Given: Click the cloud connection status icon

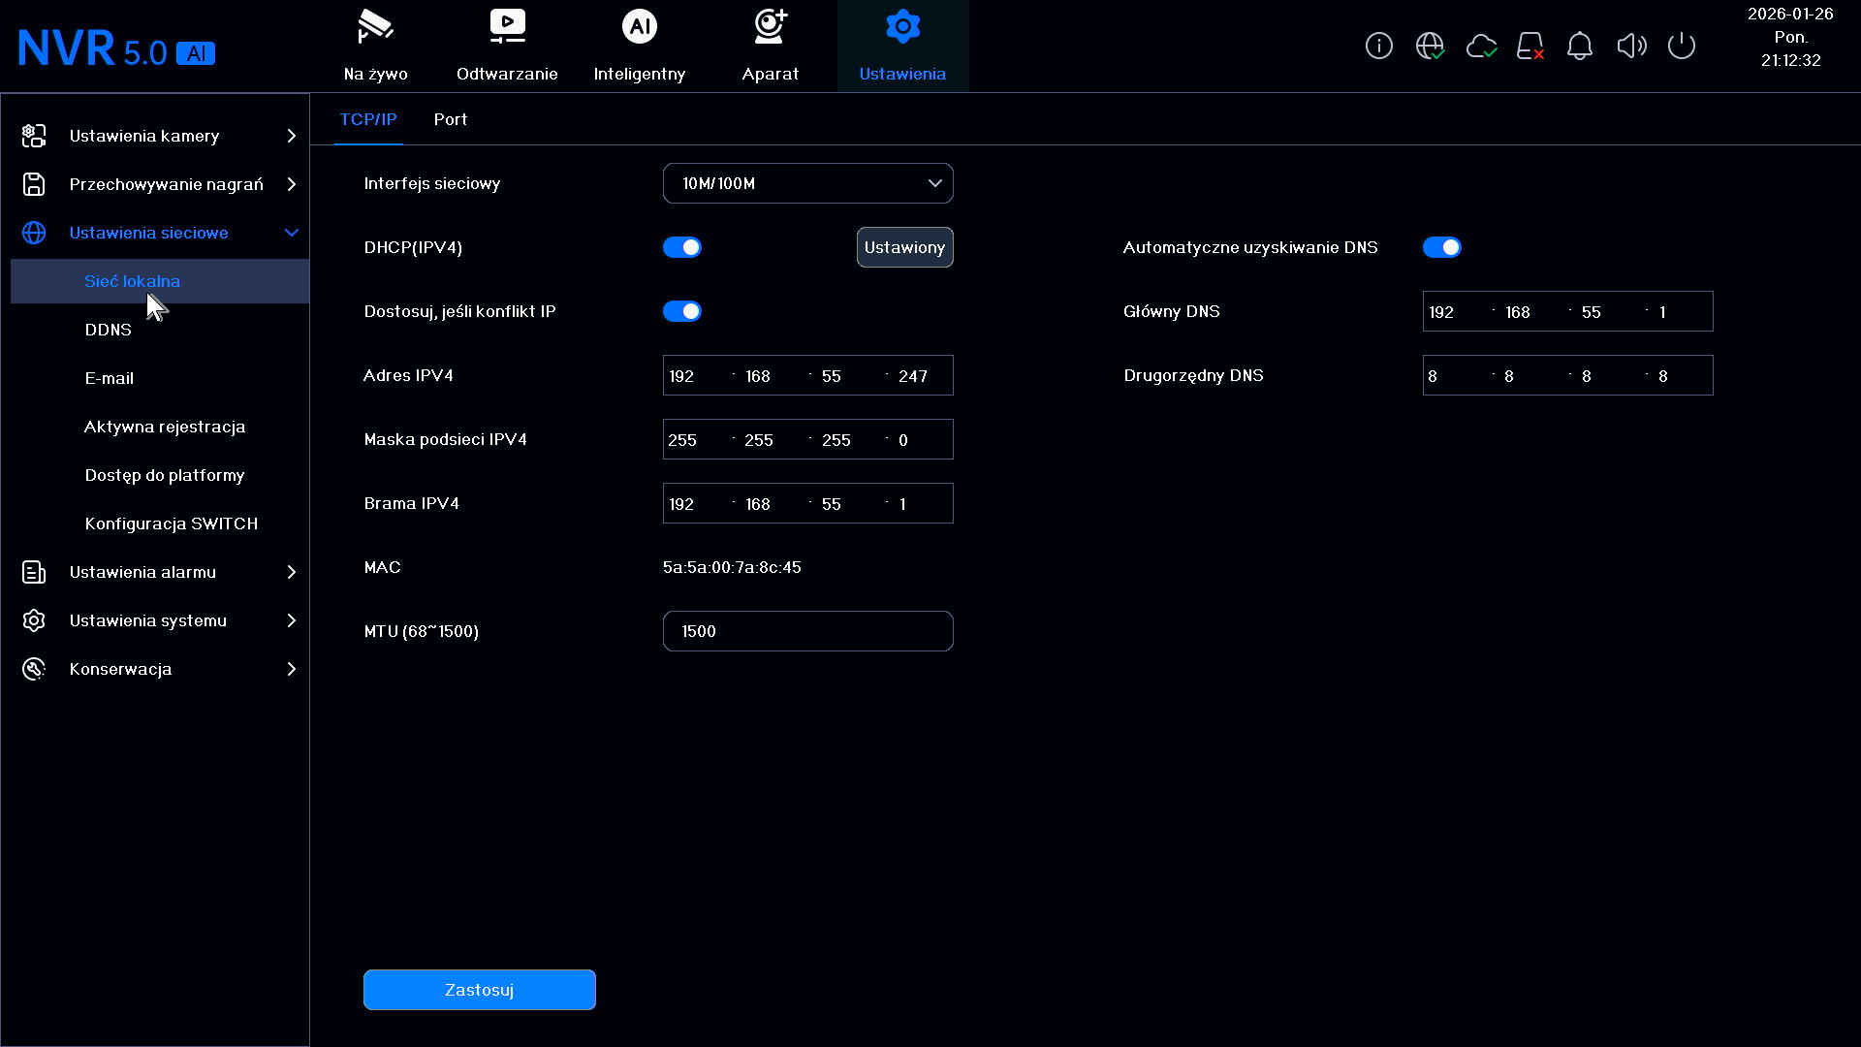Looking at the screenshot, I should coord(1481,46).
